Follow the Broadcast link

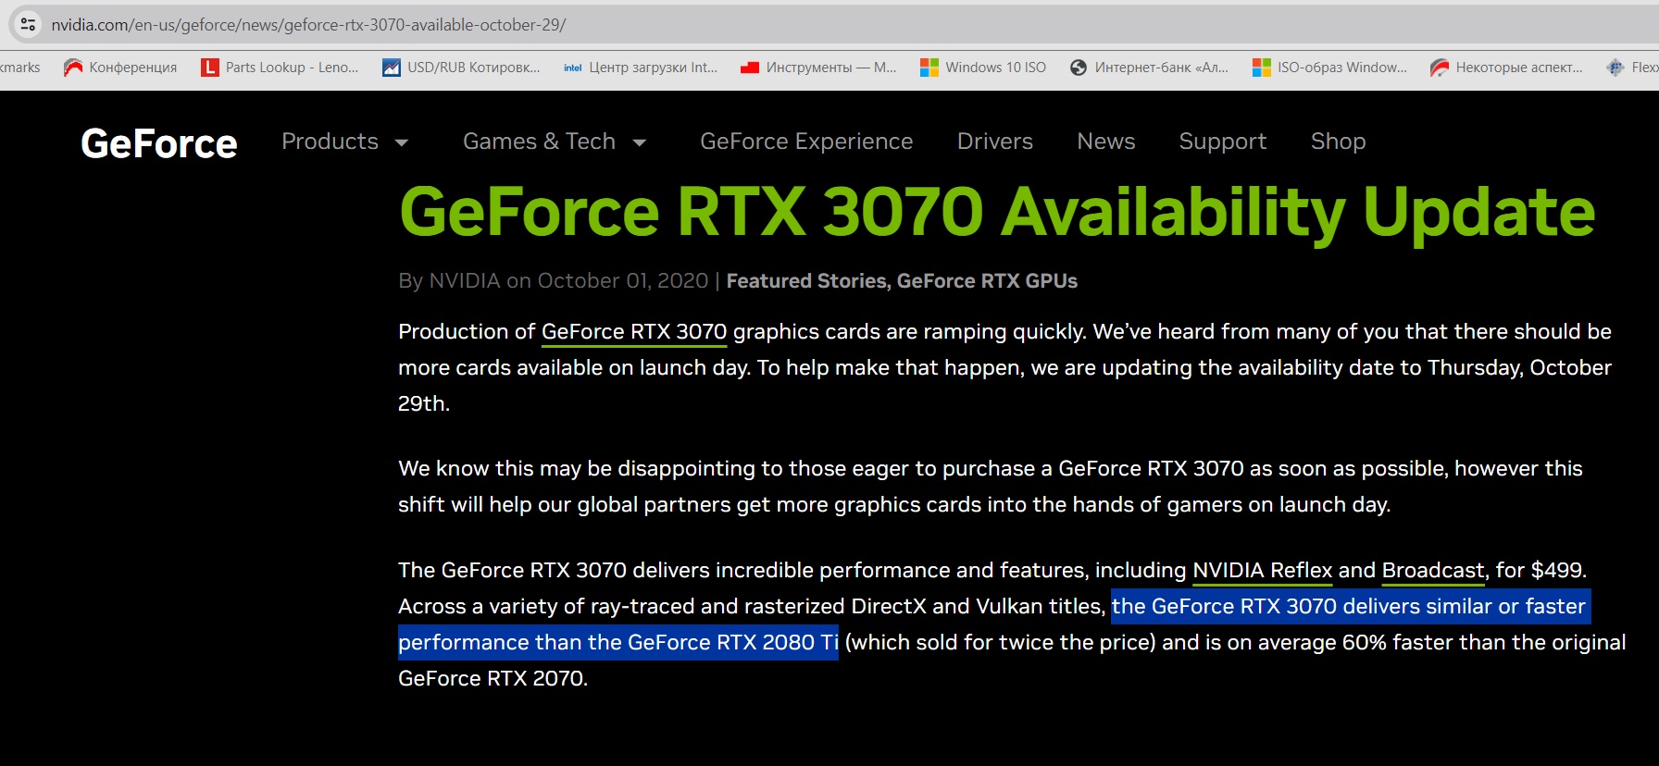tap(1433, 571)
